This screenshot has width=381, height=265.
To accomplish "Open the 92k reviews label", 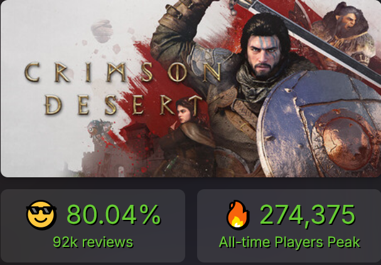I will pos(93,242).
